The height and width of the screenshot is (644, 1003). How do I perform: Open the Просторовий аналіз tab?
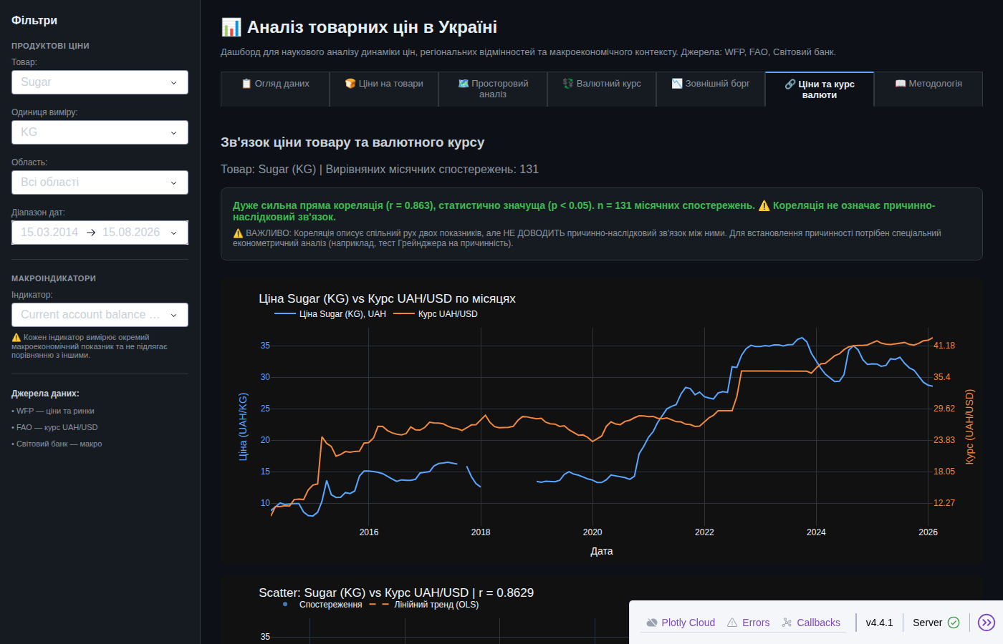pyautogui.click(x=493, y=89)
